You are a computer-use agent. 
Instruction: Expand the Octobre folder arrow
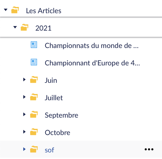point(24,132)
